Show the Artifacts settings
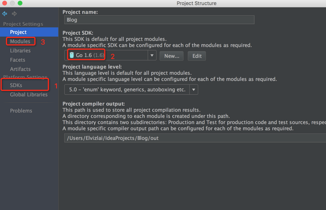 tap(20, 69)
